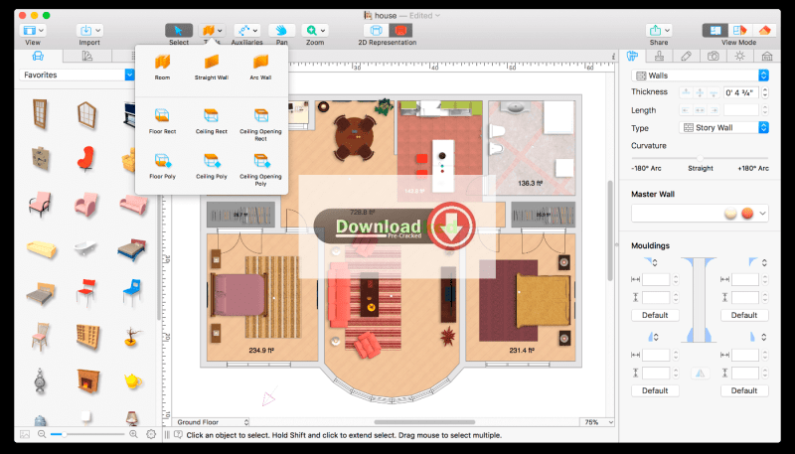Viewport: 795px width, 454px height.
Task: Click the library zoom-out magnifier
Action: coord(42,434)
